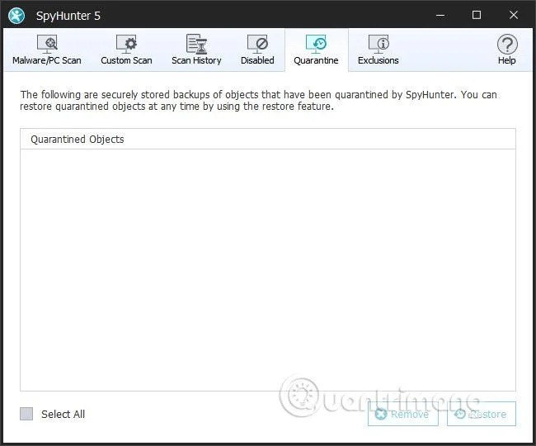Click the SpyHunter logo in the title bar
This screenshot has width=536, height=446.
[x=16, y=16]
